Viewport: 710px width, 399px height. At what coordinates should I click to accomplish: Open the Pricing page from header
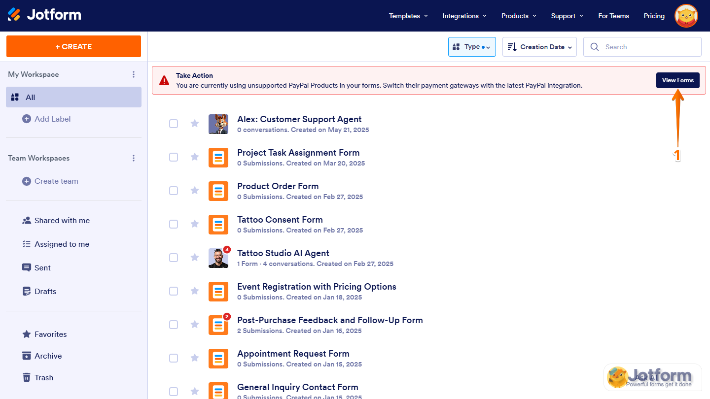[x=654, y=16]
